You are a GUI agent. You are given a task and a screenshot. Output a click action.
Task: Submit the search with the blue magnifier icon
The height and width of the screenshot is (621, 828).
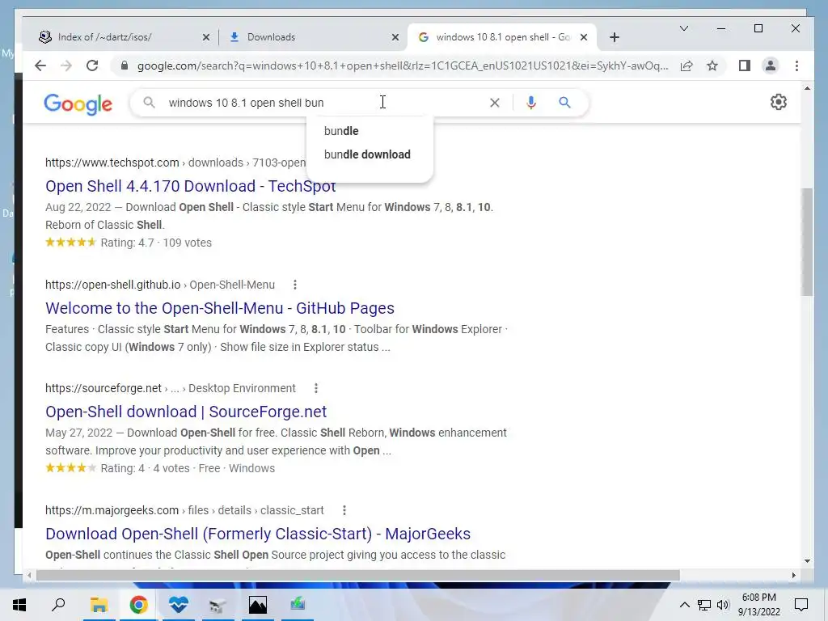pyautogui.click(x=564, y=103)
